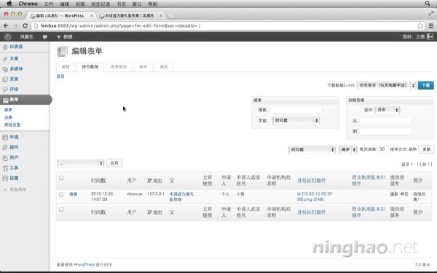Close the first WordPress browser tab
Image resolution: width=437 pixels, height=273 pixels.
point(92,15)
